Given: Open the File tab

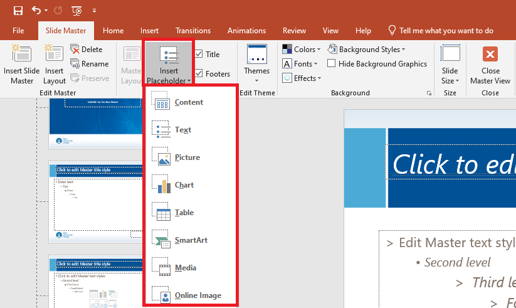Looking at the screenshot, I should (x=18, y=31).
